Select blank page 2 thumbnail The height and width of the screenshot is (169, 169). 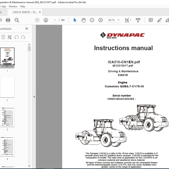7,87
